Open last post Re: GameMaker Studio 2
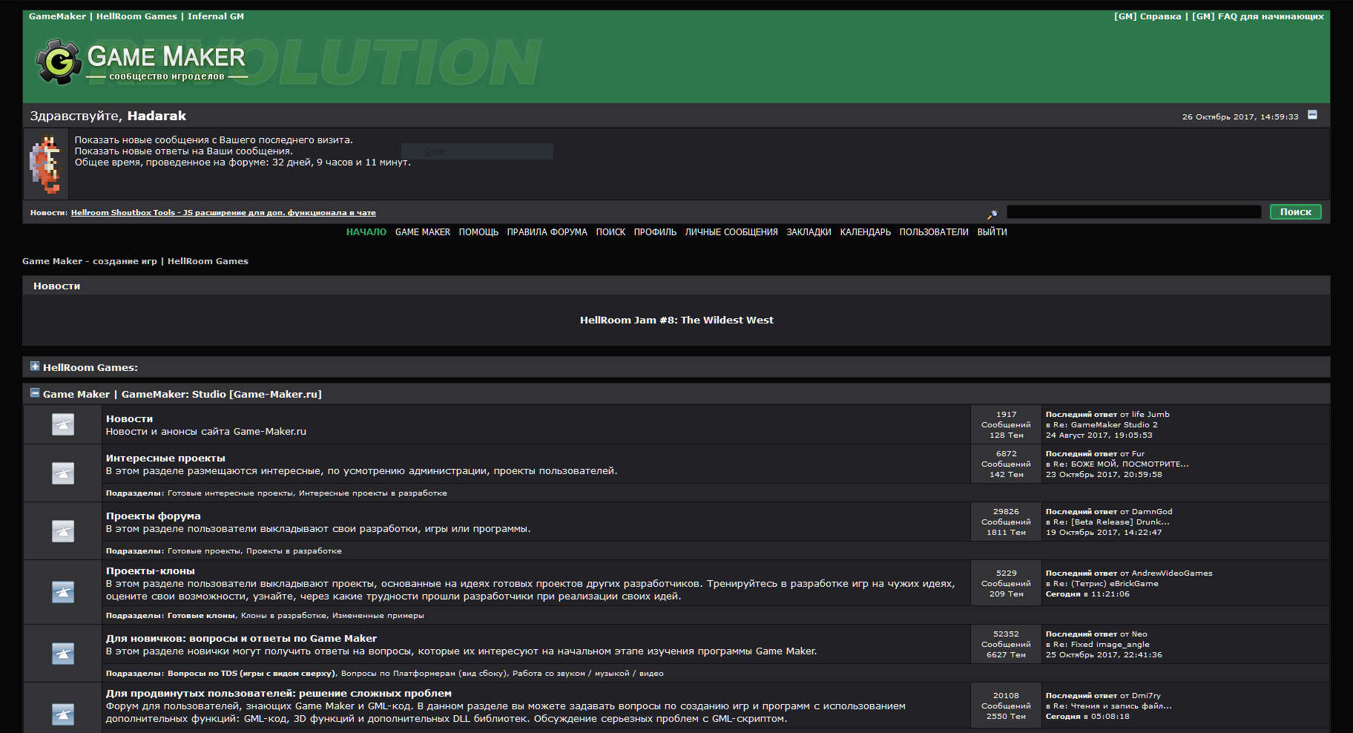 pos(1105,425)
